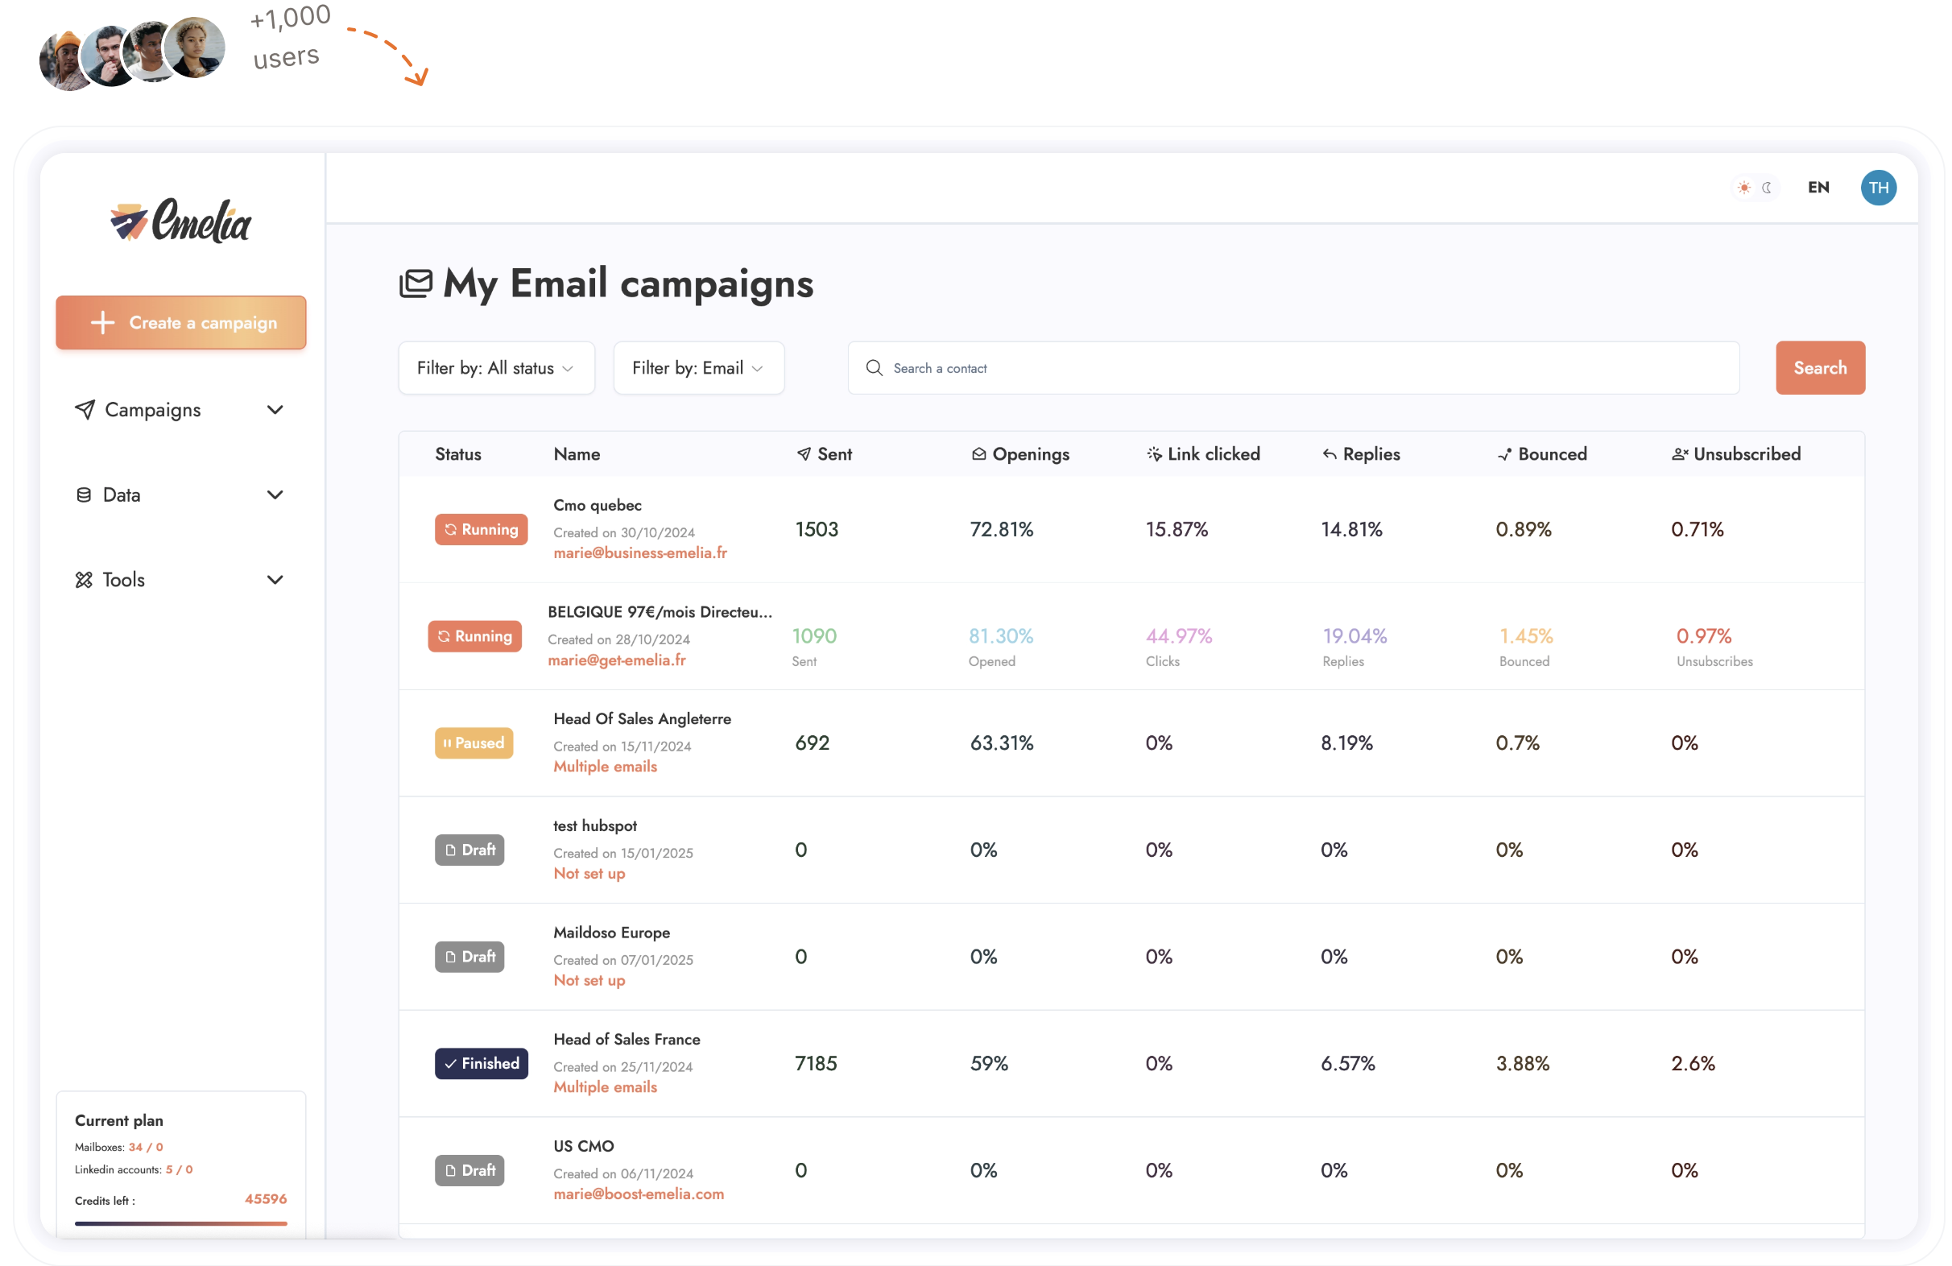Screen dimensions: 1952x1266
Task: Click Draft badge for Maildoso Europe
Action: 469,957
